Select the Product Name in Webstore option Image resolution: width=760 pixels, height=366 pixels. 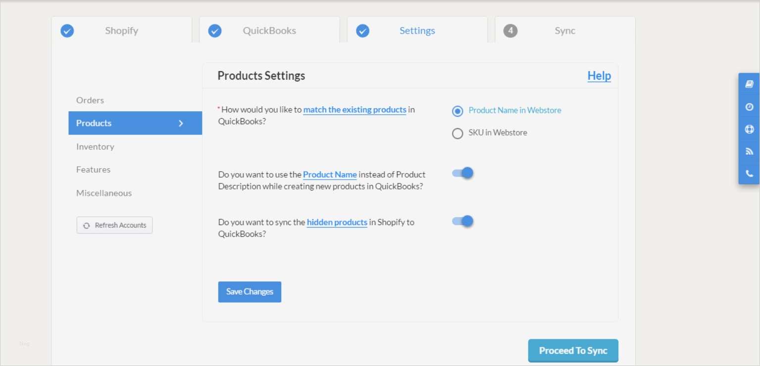(x=458, y=111)
